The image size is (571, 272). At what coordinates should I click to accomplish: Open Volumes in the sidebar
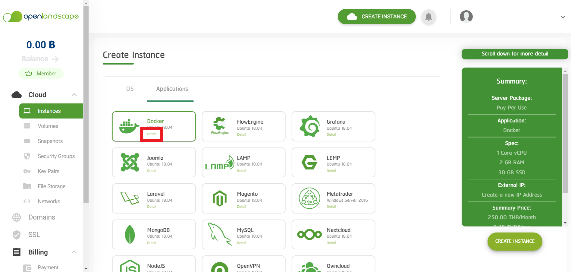(x=48, y=126)
